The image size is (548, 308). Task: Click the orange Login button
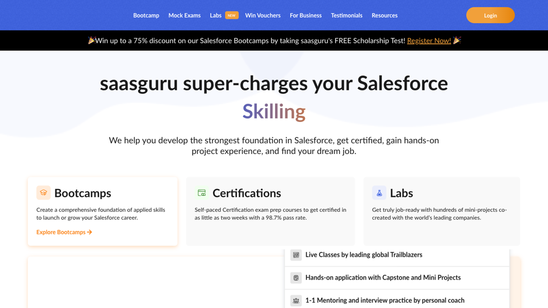point(490,15)
